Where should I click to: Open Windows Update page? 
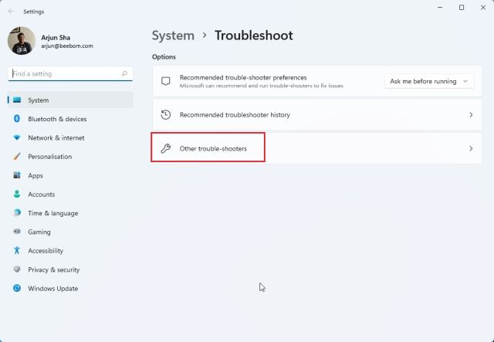click(x=70, y=289)
